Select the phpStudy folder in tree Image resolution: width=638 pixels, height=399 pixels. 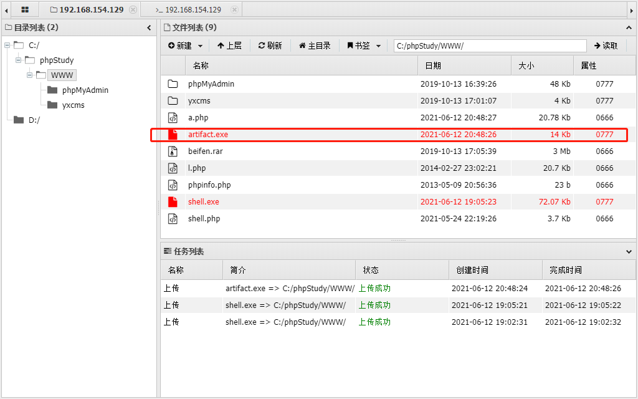pos(57,60)
